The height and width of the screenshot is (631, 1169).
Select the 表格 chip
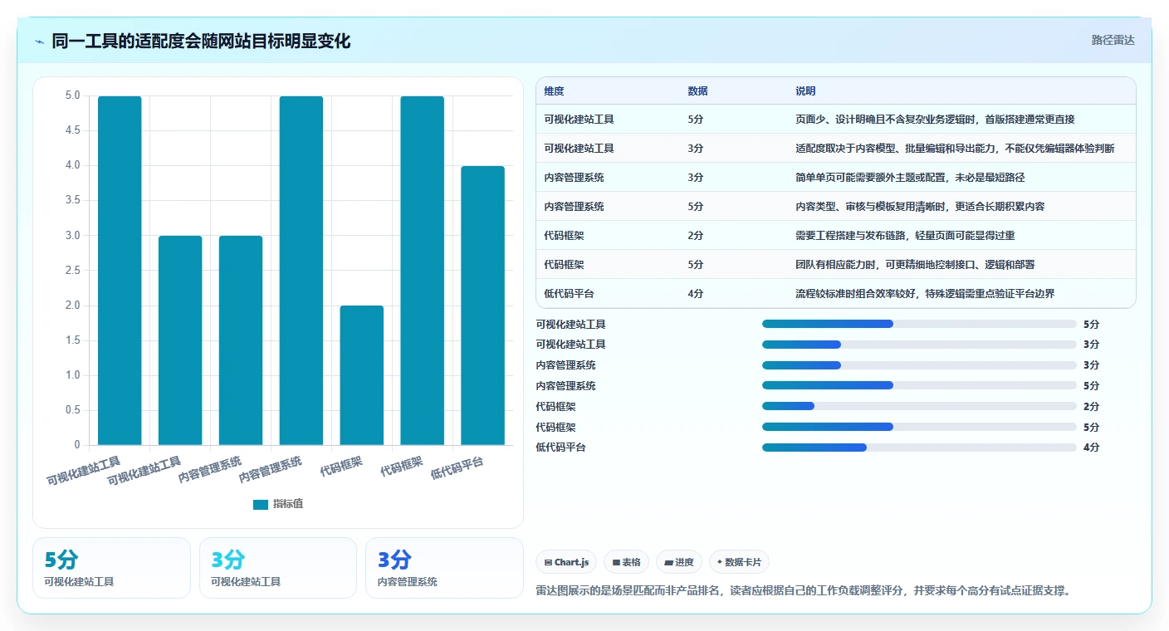click(x=626, y=562)
